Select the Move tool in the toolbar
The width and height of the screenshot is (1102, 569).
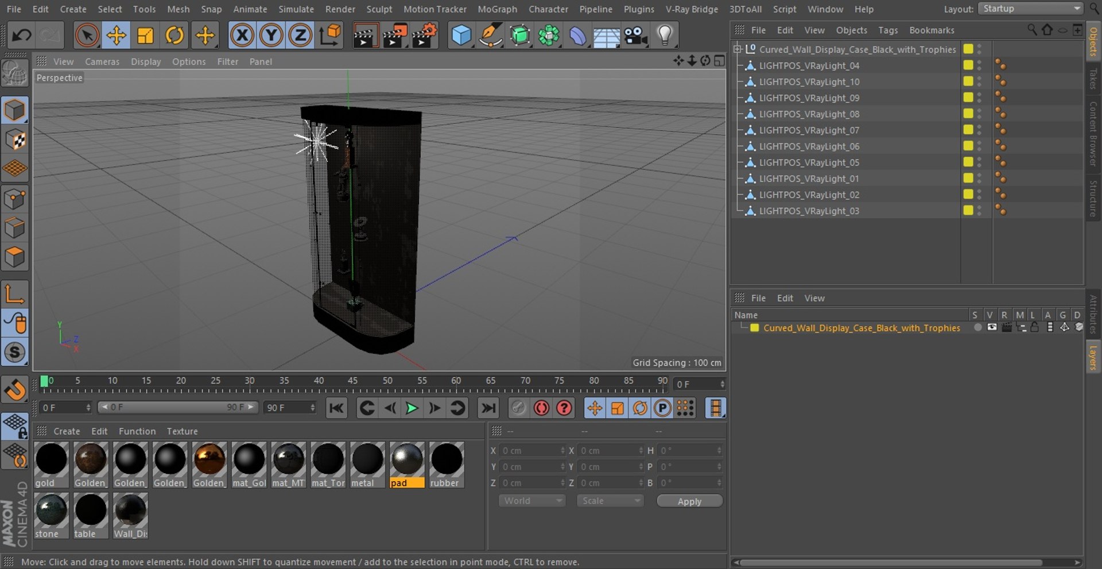[x=116, y=36]
